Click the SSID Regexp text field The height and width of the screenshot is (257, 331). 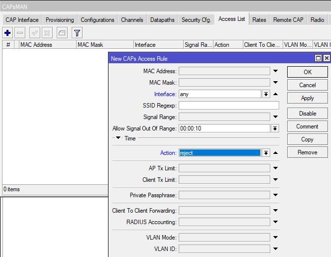tap(228, 106)
